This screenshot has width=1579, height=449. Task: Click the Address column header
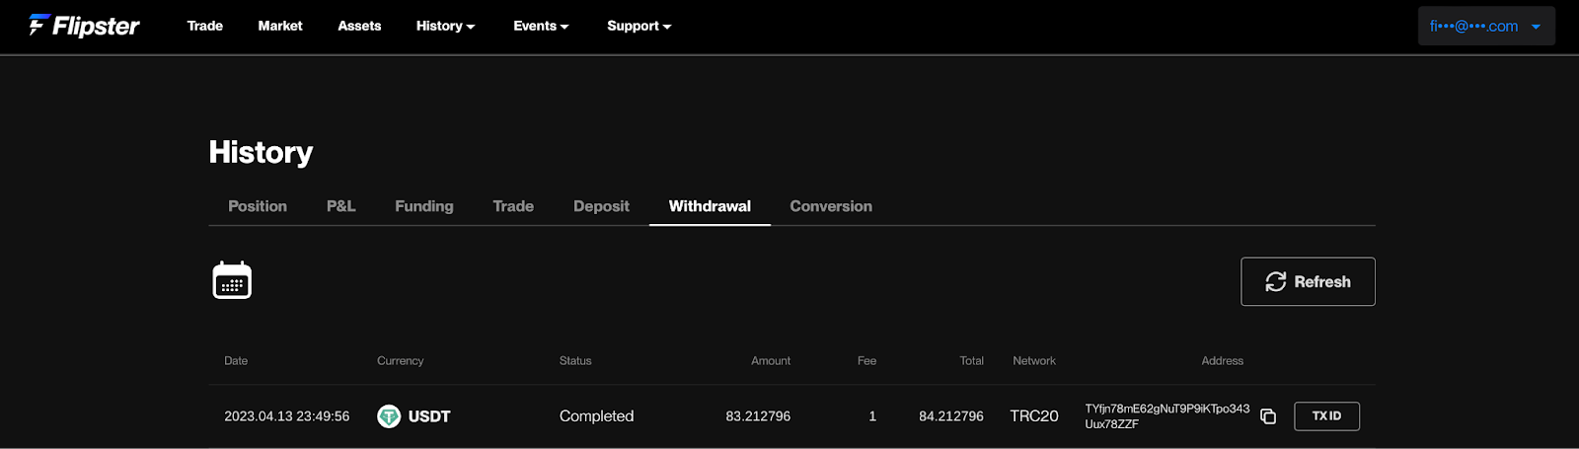(x=1222, y=361)
